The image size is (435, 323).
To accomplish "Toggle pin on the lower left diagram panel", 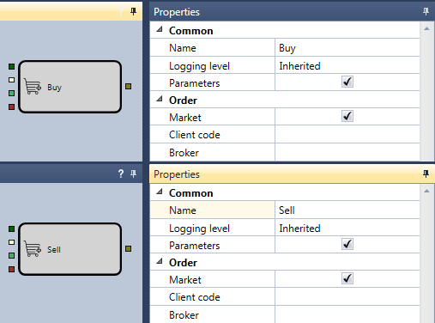I will coord(133,174).
